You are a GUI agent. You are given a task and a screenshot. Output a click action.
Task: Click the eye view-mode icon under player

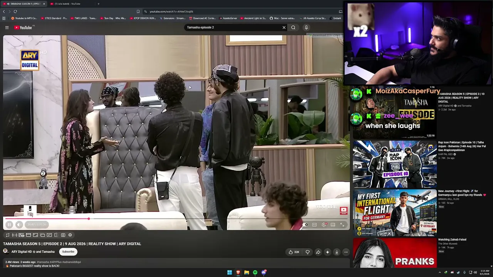(x=22, y=235)
